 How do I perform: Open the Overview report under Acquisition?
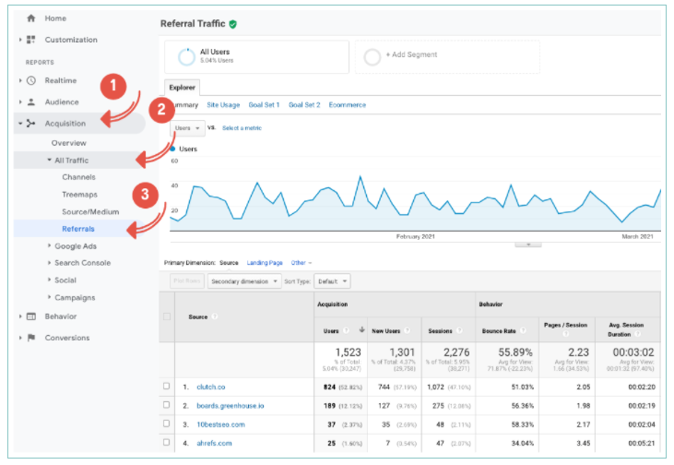click(x=69, y=143)
